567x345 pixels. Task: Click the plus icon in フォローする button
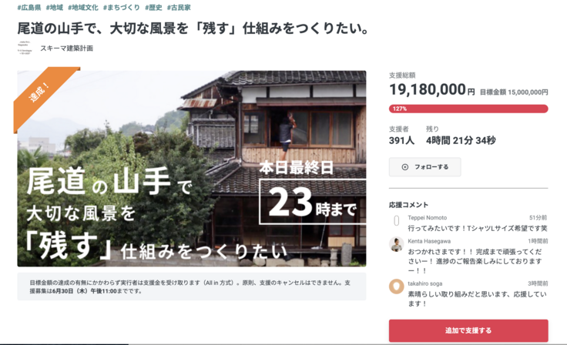coord(405,167)
